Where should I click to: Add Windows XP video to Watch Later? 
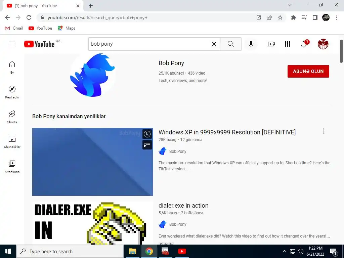147,134
